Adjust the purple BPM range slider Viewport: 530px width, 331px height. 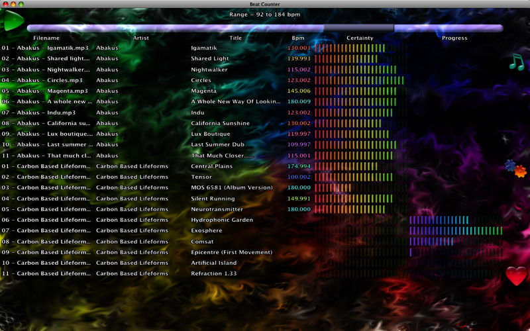click(264, 28)
